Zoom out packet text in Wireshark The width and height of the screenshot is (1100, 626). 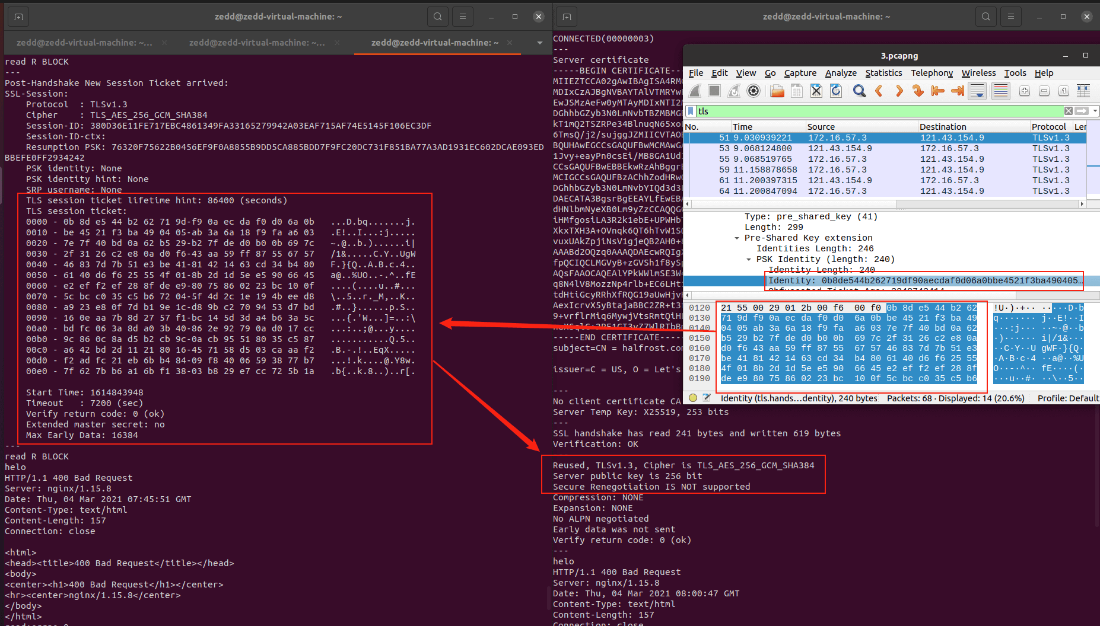[1044, 91]
